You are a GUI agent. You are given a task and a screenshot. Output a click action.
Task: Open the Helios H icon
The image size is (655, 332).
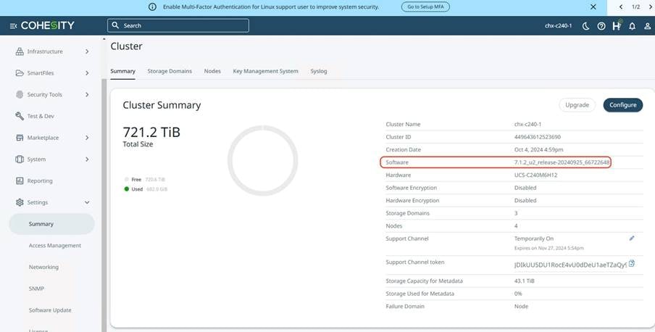(x=617, y=25)
